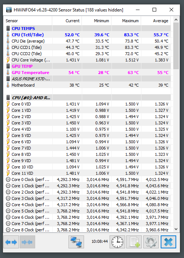Click Core 9 VID current 1.481 V
Image resolution: width=184 pixels, height=258 pixels.
[x=73, y=161]
